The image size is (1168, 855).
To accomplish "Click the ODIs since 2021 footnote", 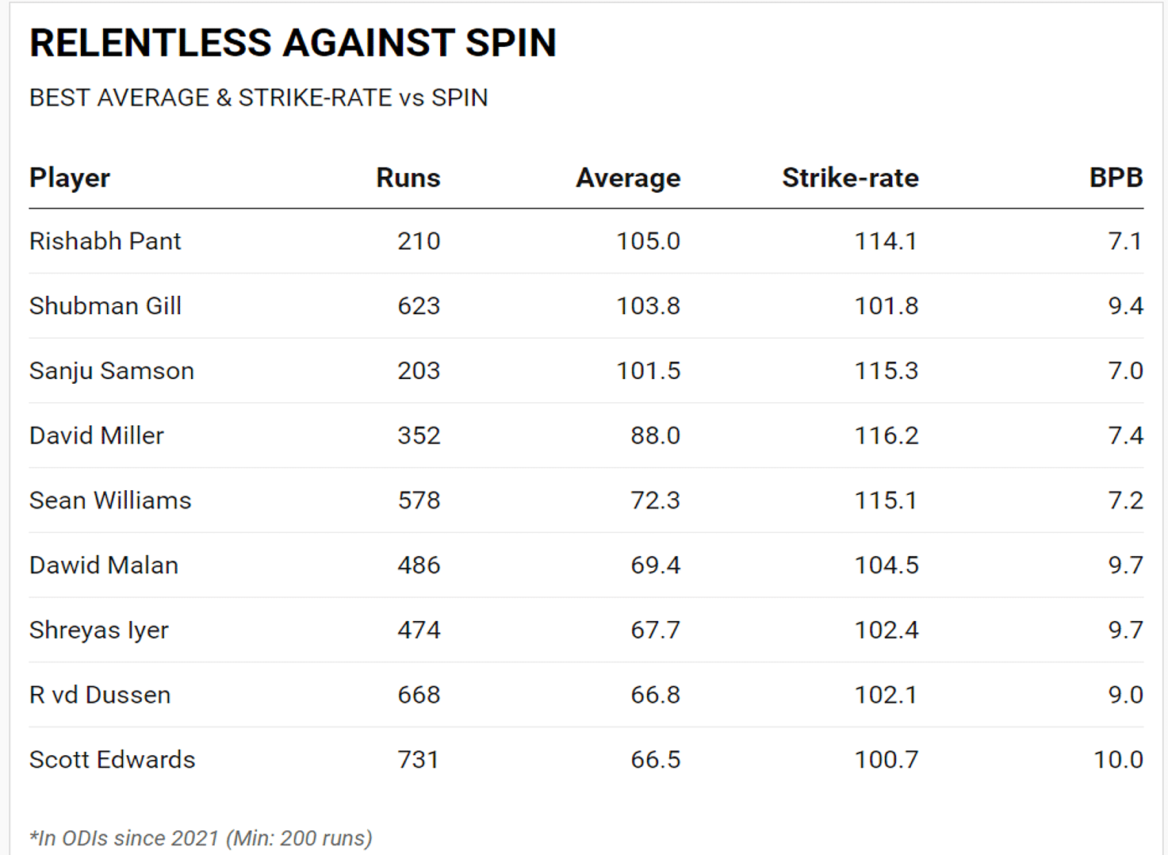I will tap(201, 838).
